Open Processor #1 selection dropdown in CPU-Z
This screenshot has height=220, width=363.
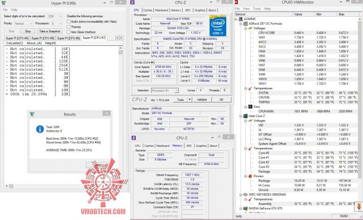pos(165,90)
